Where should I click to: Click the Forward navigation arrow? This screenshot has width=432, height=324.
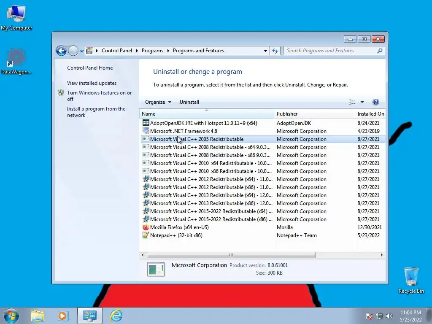[73, 51]
